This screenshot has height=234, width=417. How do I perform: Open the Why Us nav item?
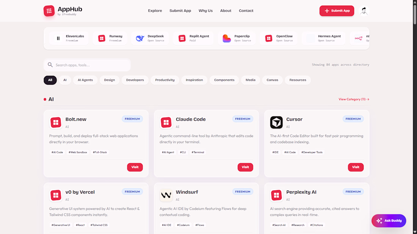coord(205,11)
